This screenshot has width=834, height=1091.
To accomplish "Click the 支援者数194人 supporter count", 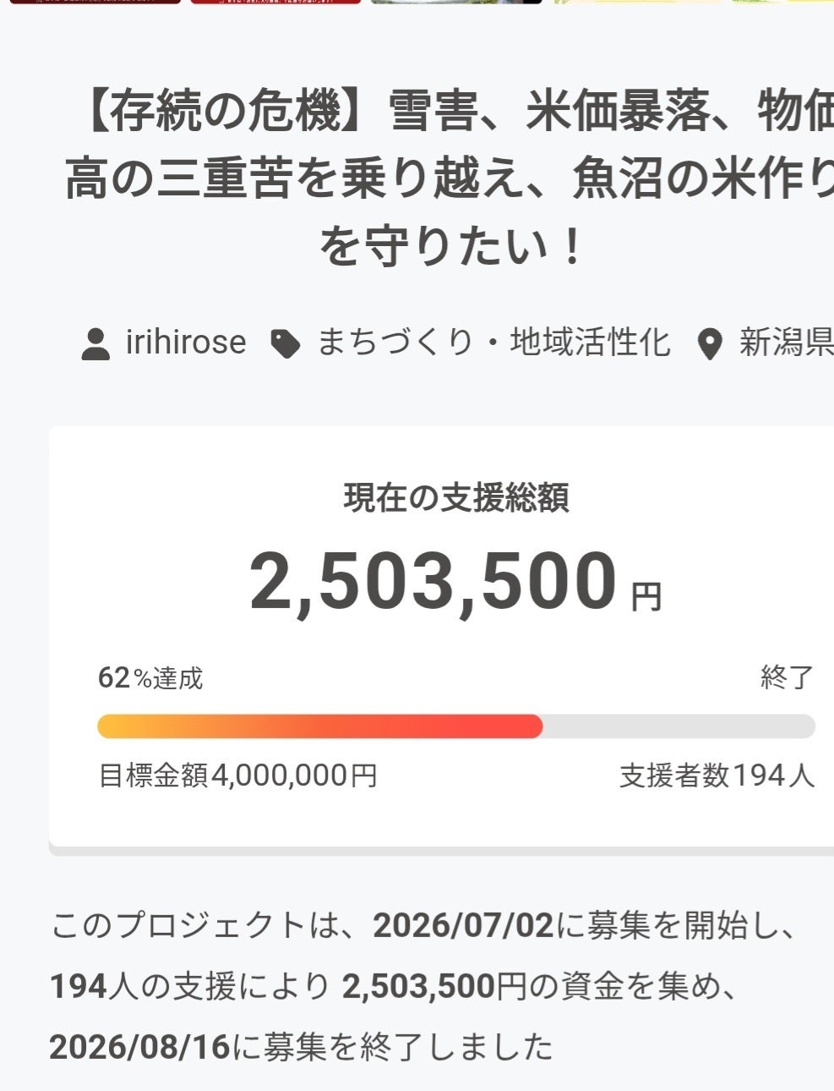I will click(717, 776).
